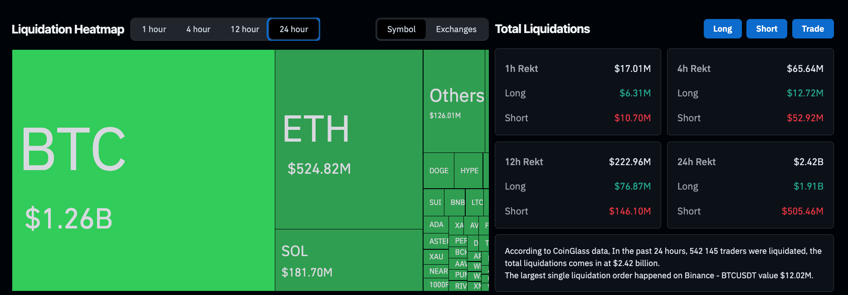Click the 24h Rekt label
The width and height of the screenshot is (848, 295).
[696, 162]
